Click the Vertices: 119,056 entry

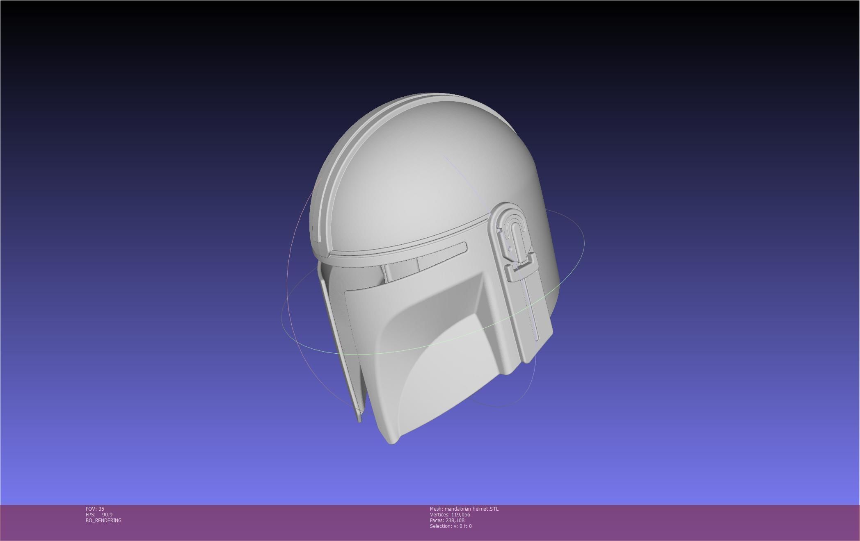(450, 514)
